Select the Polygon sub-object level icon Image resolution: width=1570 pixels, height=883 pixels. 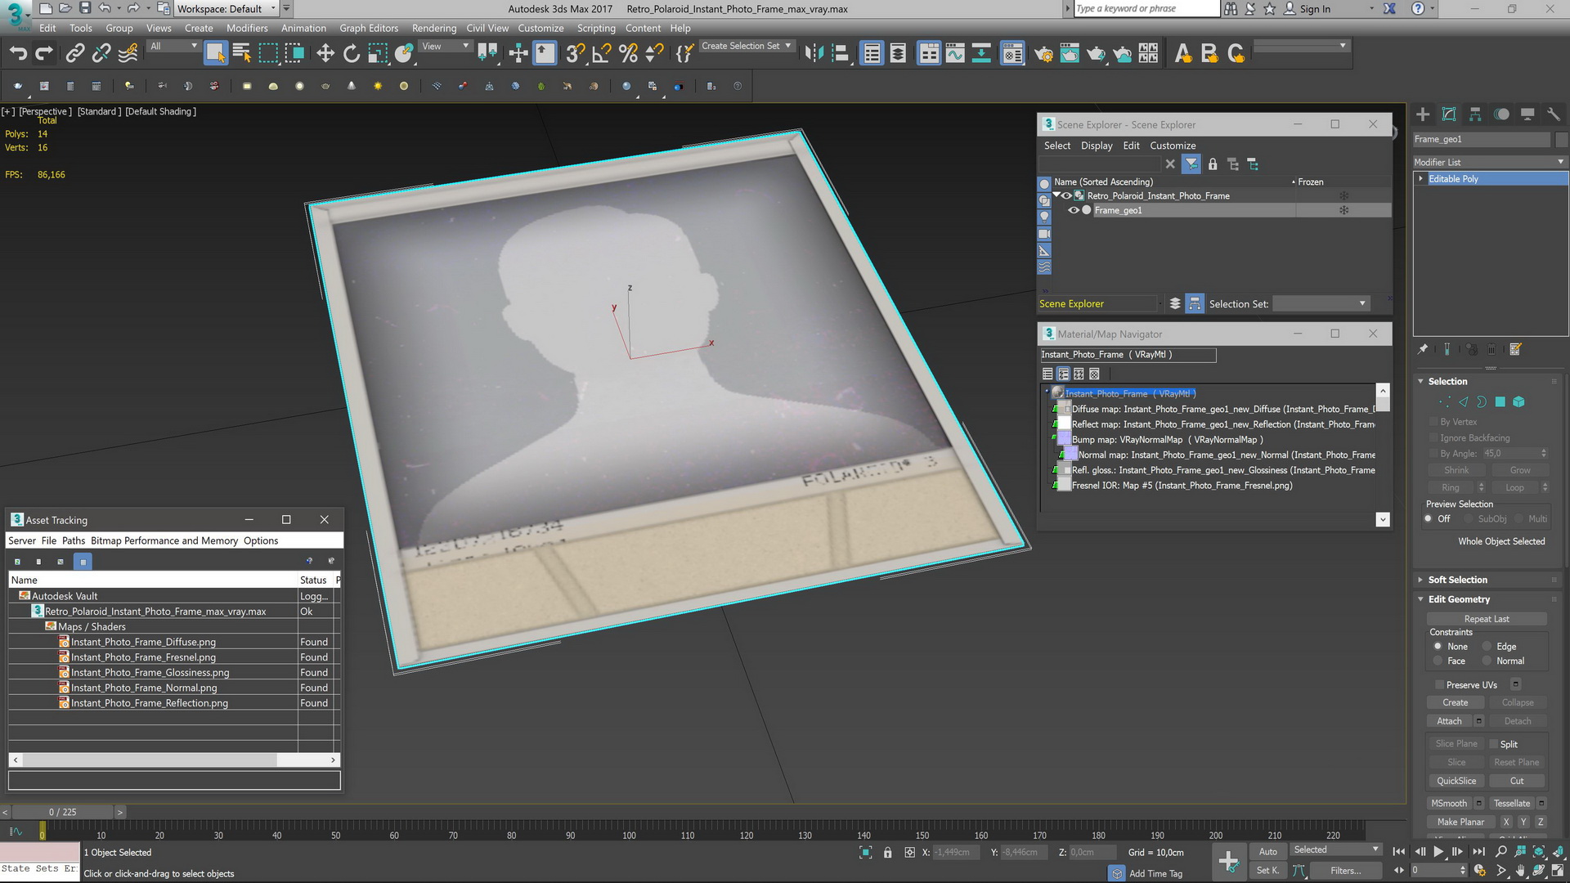1500,401
